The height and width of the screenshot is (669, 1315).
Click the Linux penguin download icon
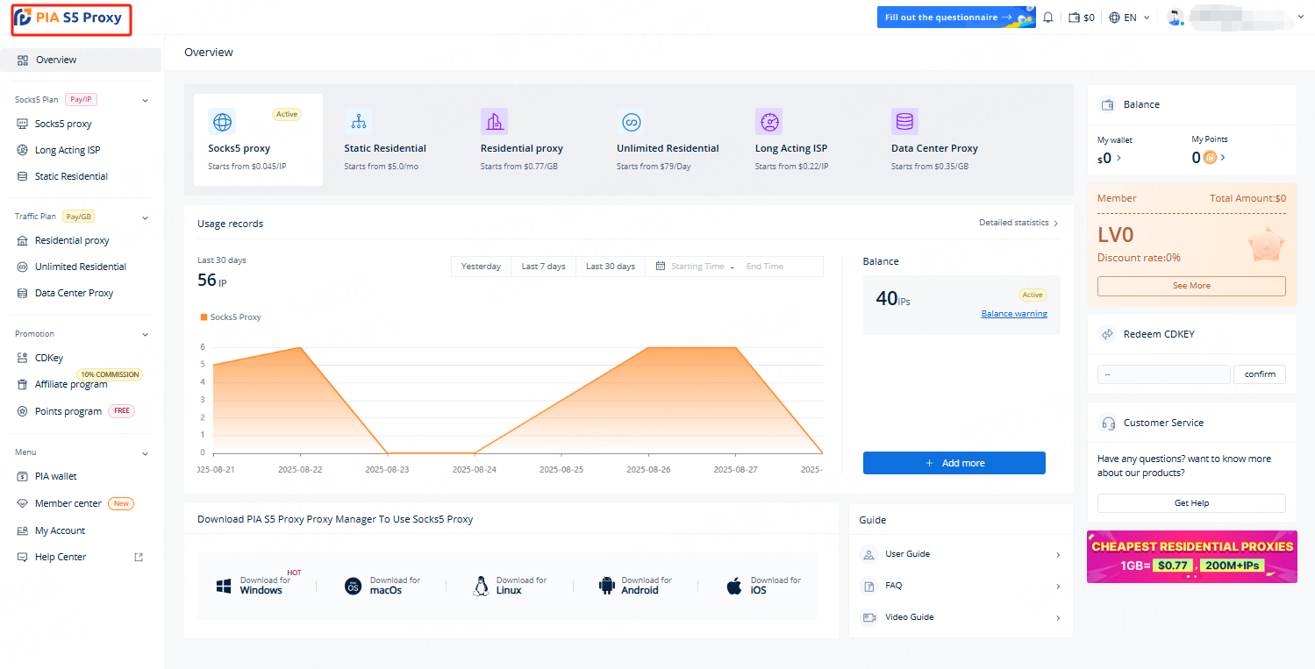click(481, 586)
